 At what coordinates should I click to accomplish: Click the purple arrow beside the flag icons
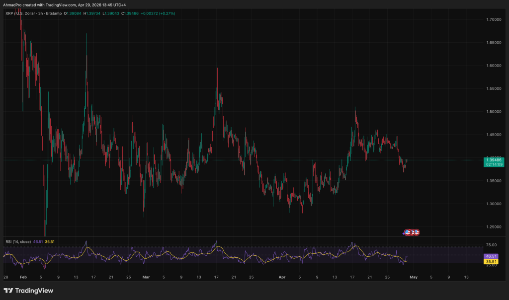click(x=404, y=232)
